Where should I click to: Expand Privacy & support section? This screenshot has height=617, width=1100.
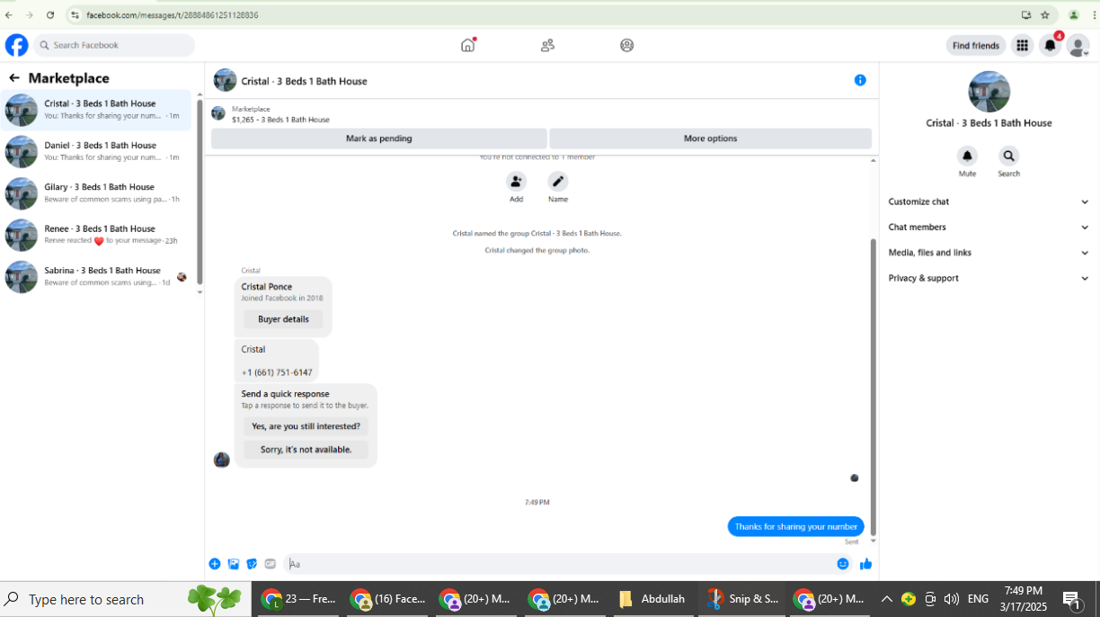click(989, 279)
